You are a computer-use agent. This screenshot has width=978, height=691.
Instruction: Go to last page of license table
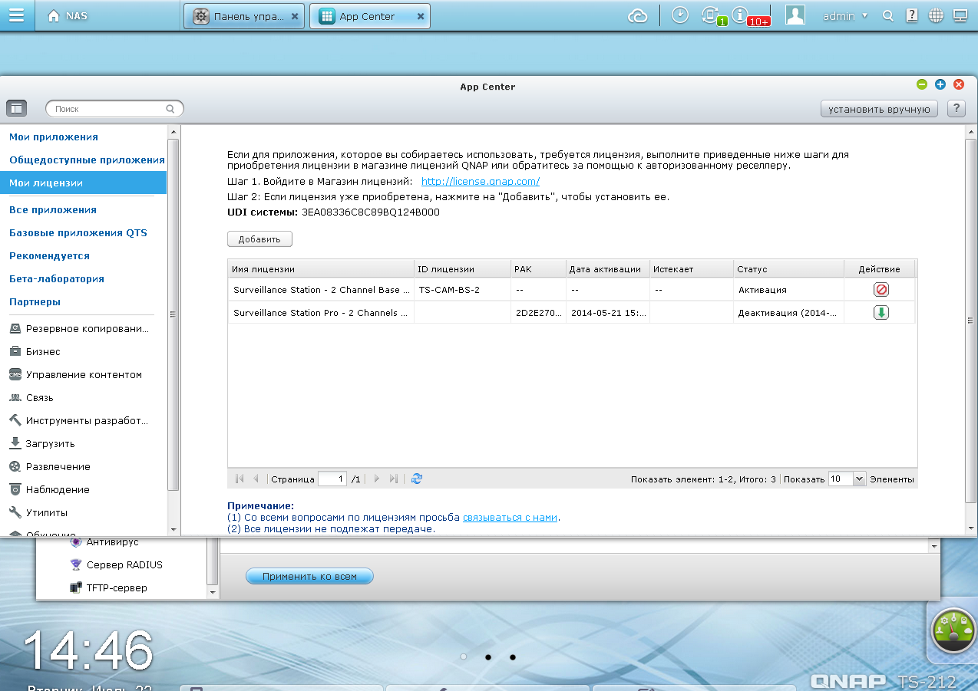click(394, 479)
